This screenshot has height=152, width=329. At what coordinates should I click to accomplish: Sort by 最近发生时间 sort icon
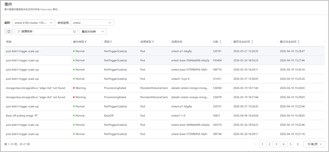pyautogui.click(x=299, y=42)
